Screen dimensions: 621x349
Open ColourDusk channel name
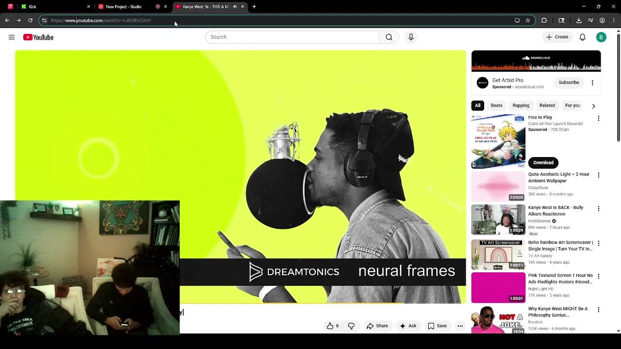point(538,188)
